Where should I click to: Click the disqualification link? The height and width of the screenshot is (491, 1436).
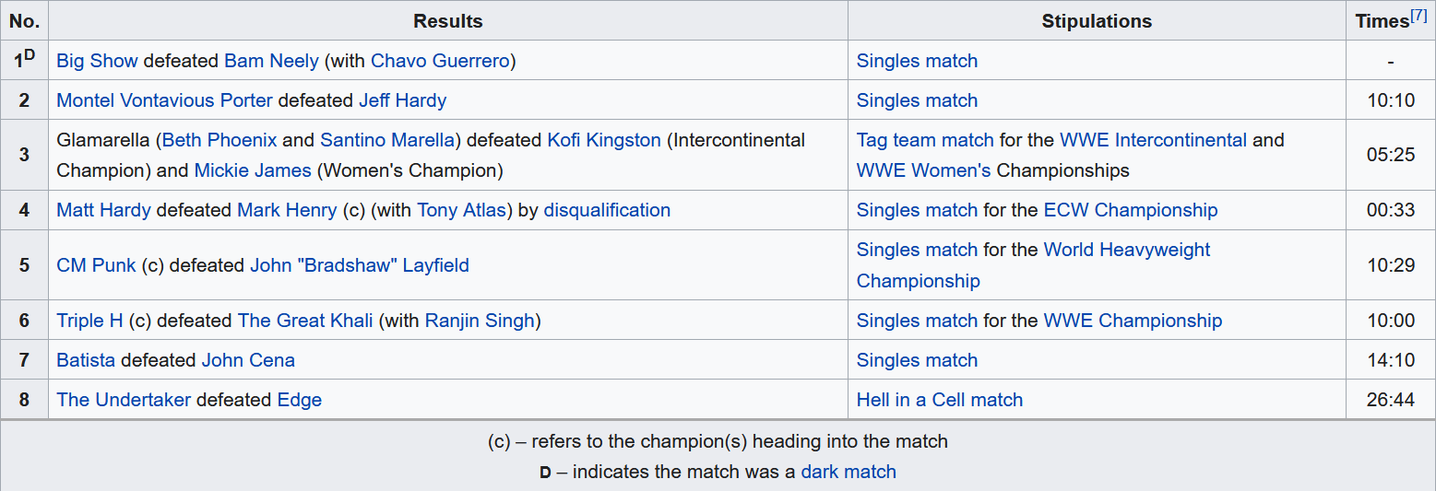(x=607, y=210)
